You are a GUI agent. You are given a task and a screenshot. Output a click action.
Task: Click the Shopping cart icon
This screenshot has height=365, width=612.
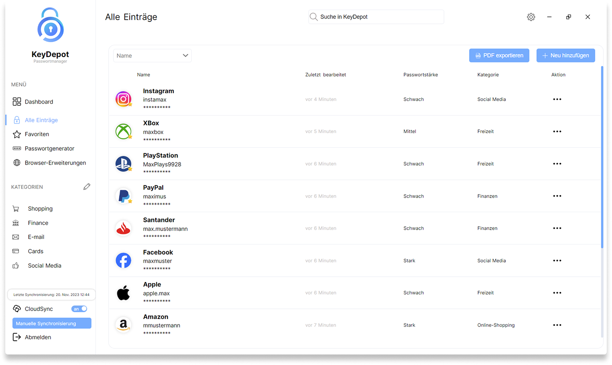[16, 209]
